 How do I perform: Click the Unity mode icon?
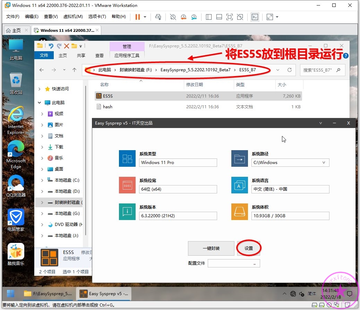pos(240,17)
